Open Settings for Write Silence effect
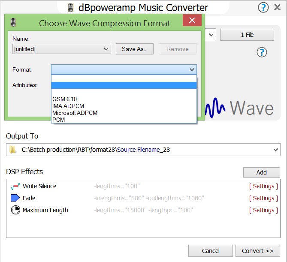The width and height of the screenshot is (287, 262). 263,186
